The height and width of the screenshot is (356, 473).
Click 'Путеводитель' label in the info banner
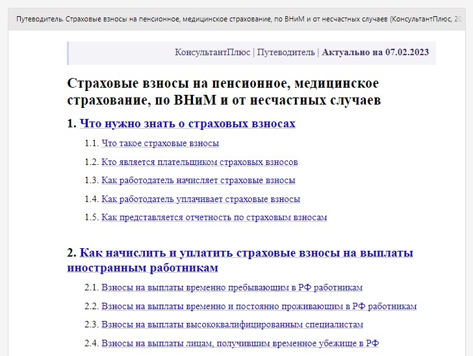pos(286,52)
